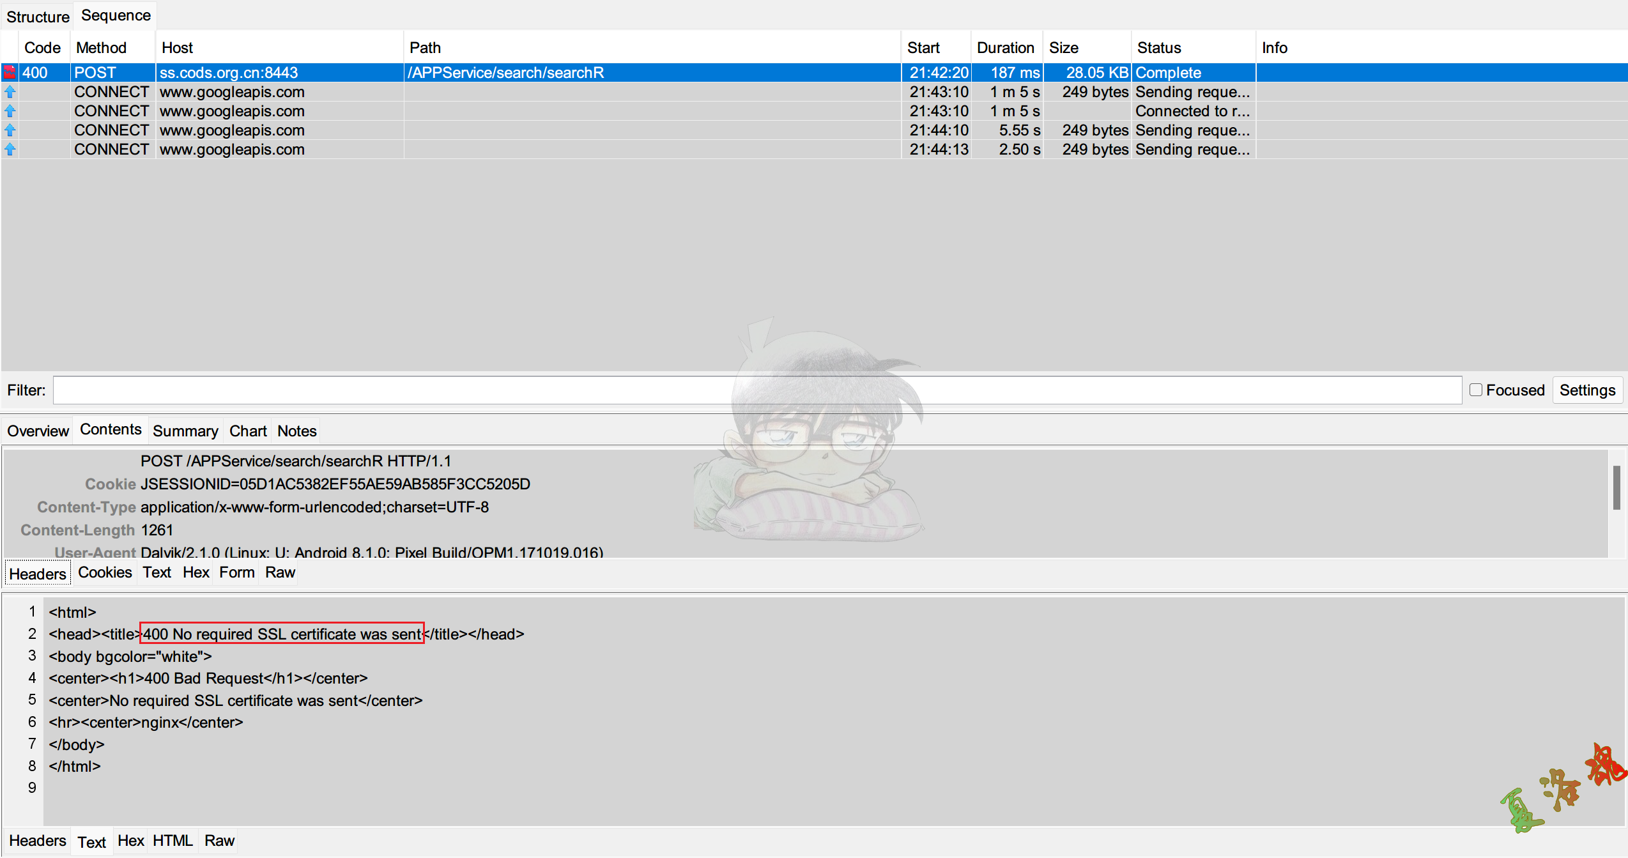
Task: Click the blue arrow icon on the 21:44:10 CONNECT row
Action: (x=10, y=130)
